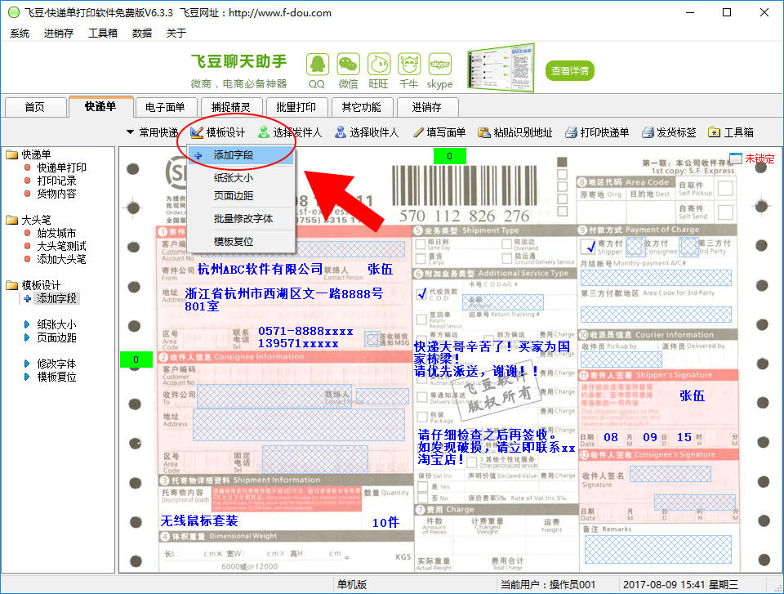Toggle the 代收货款 C.O.D checkbox
This screenshot has width=784, height=594.
[421, 293]
